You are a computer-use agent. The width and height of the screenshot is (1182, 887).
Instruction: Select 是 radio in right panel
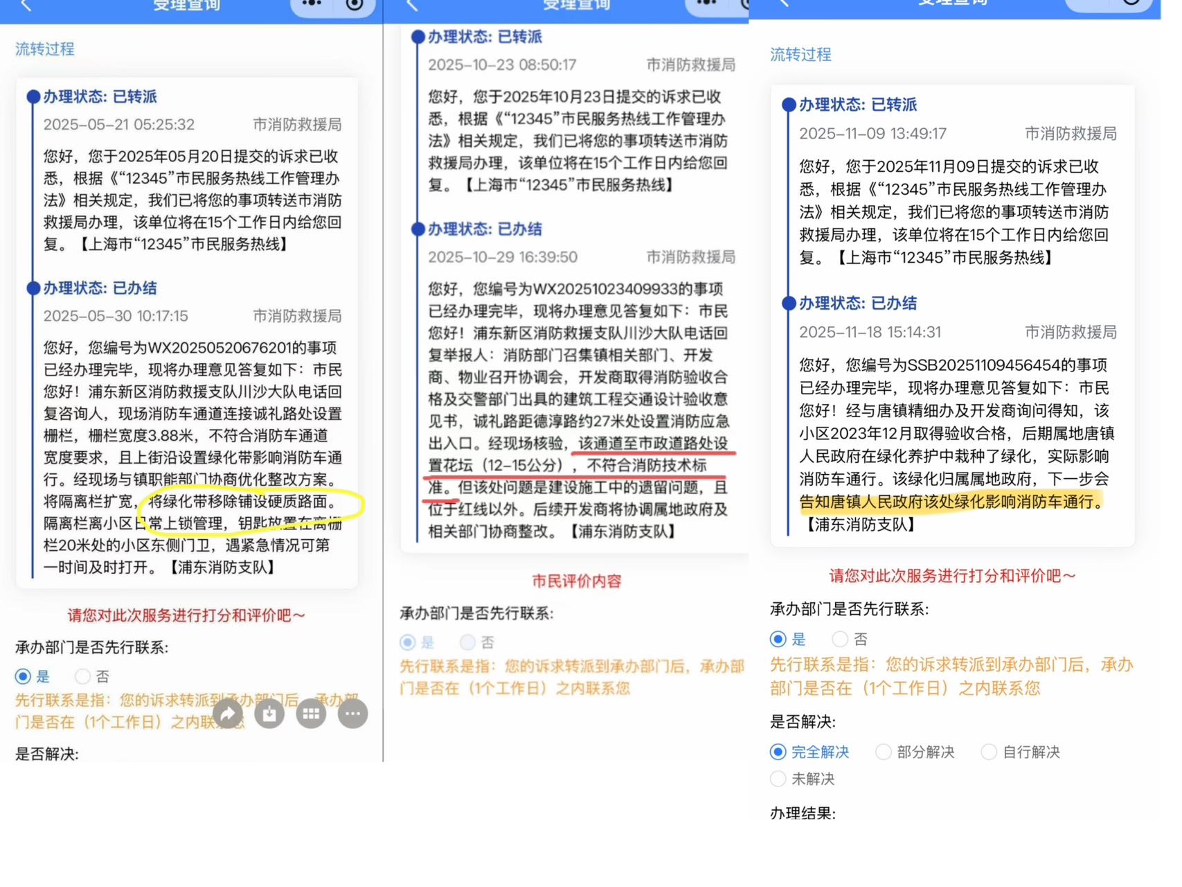coord(778,639)
